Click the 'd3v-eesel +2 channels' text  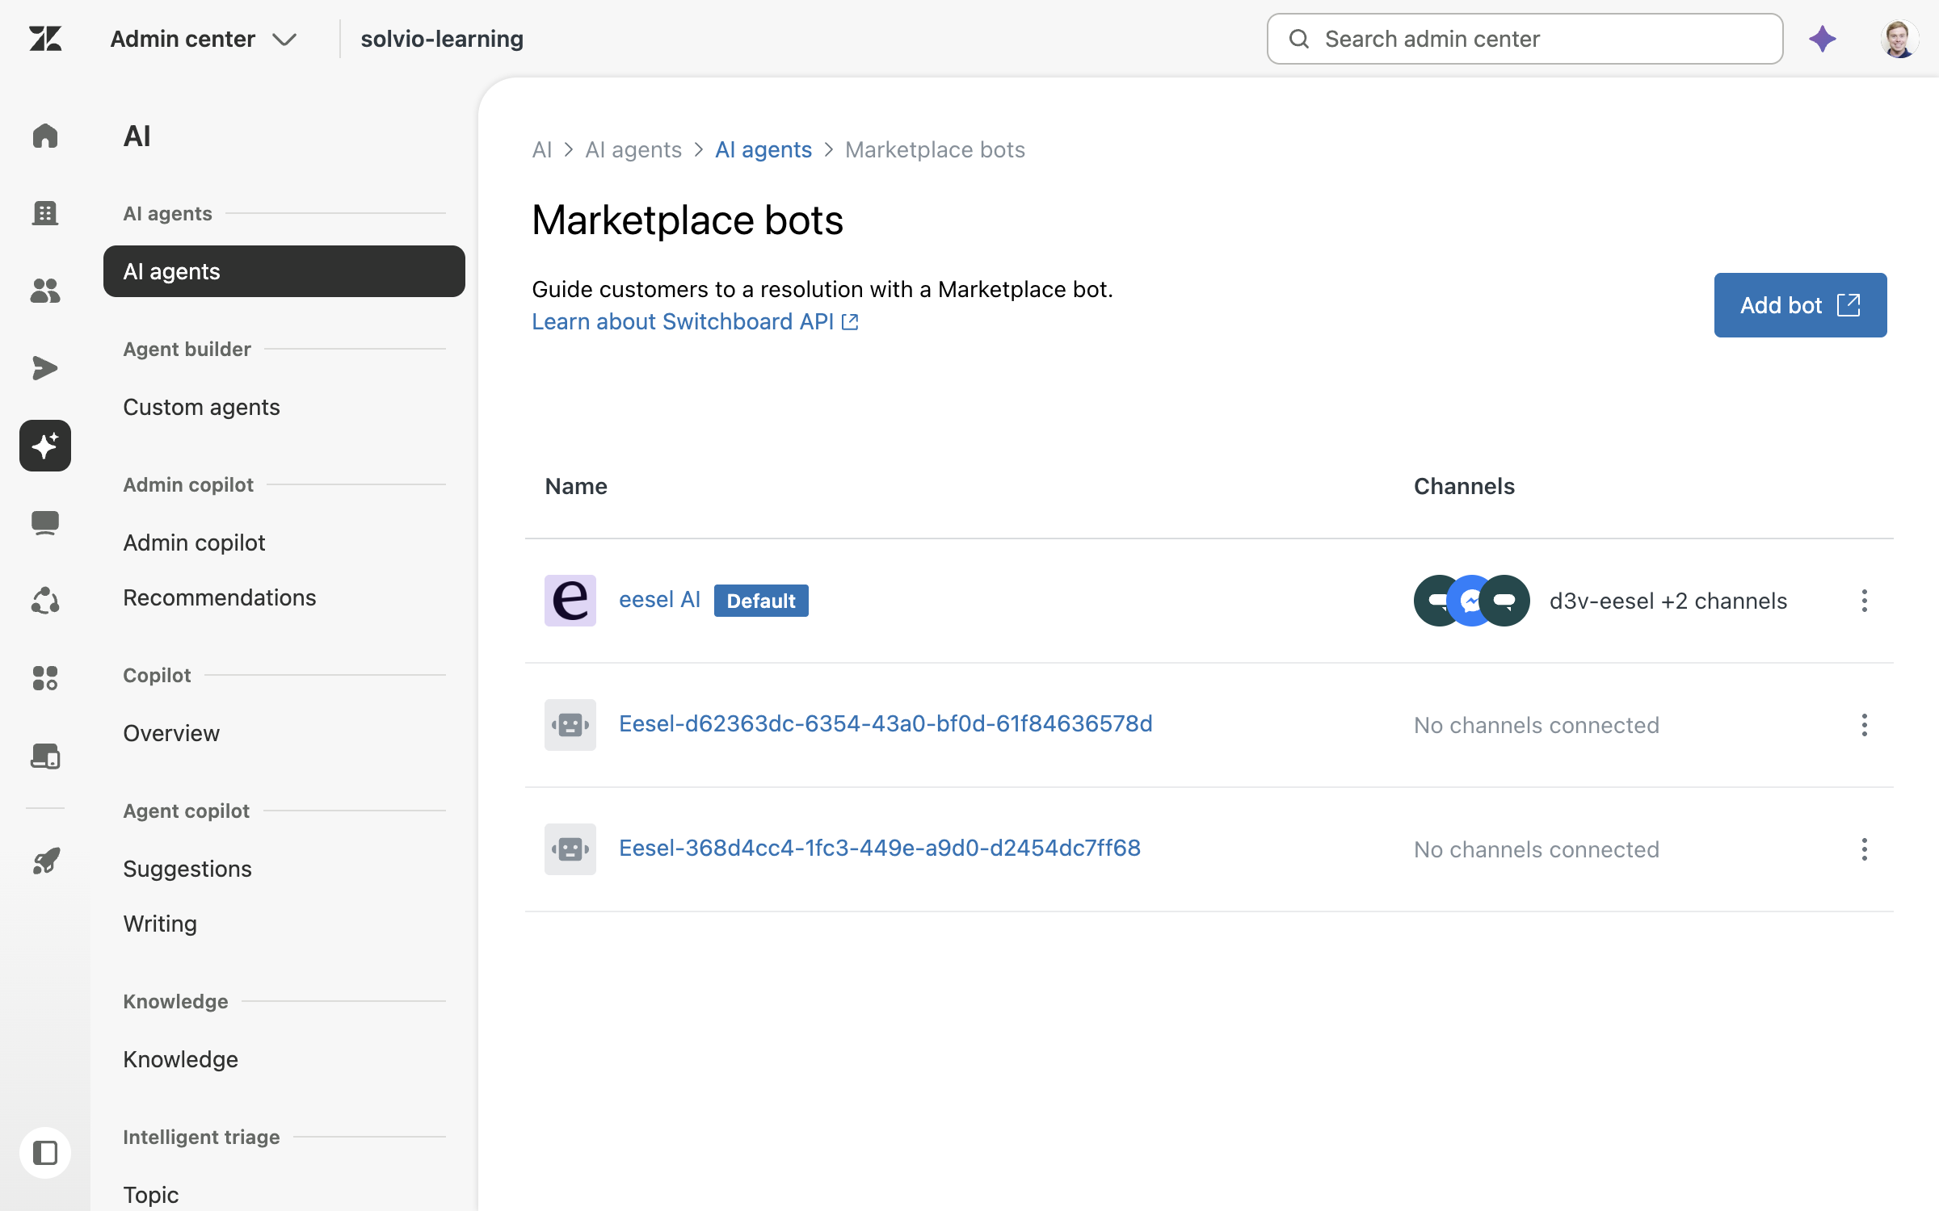[x=1668, y=601]
